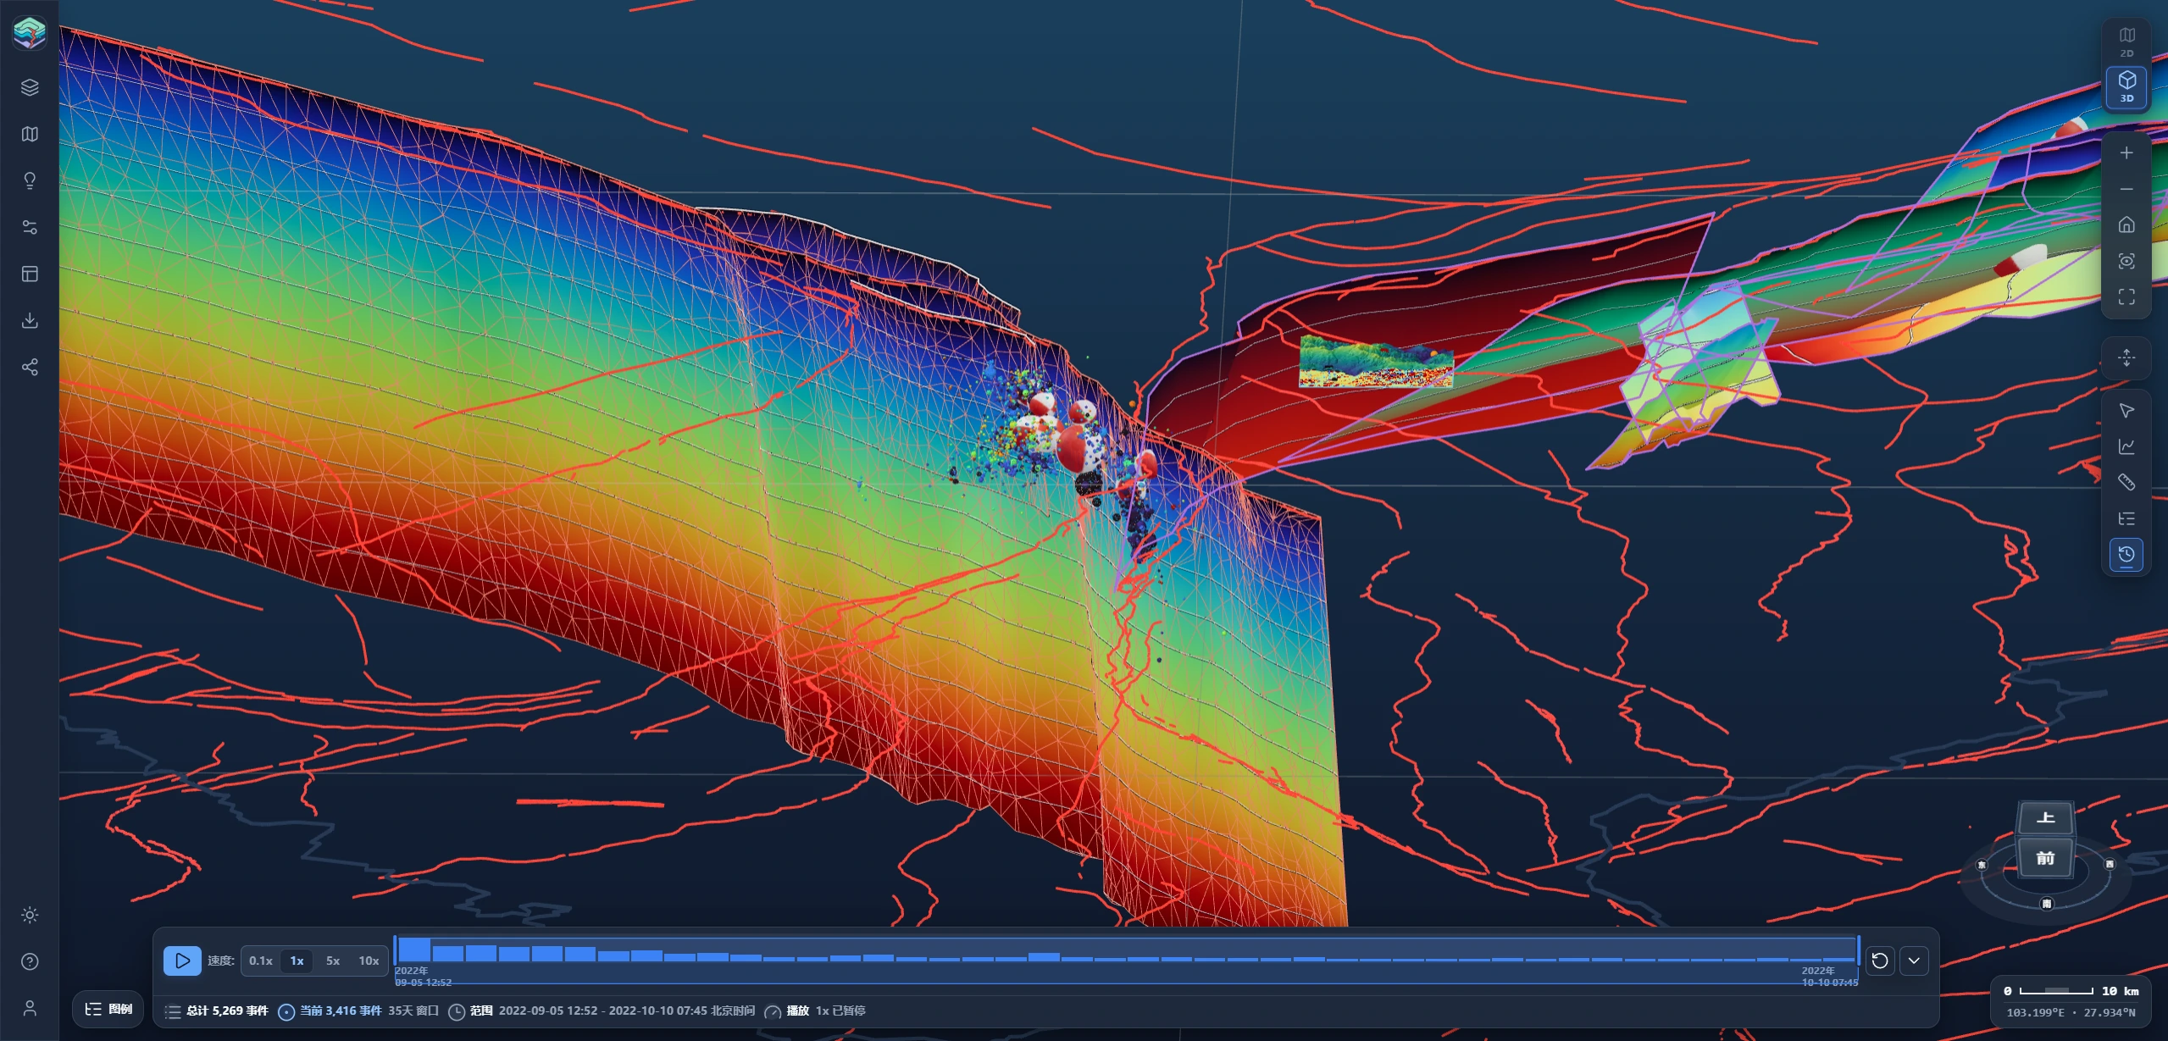2168x1041 pixels.
Task: Click the app logo at top left
Action: click(x=30, y=33)
